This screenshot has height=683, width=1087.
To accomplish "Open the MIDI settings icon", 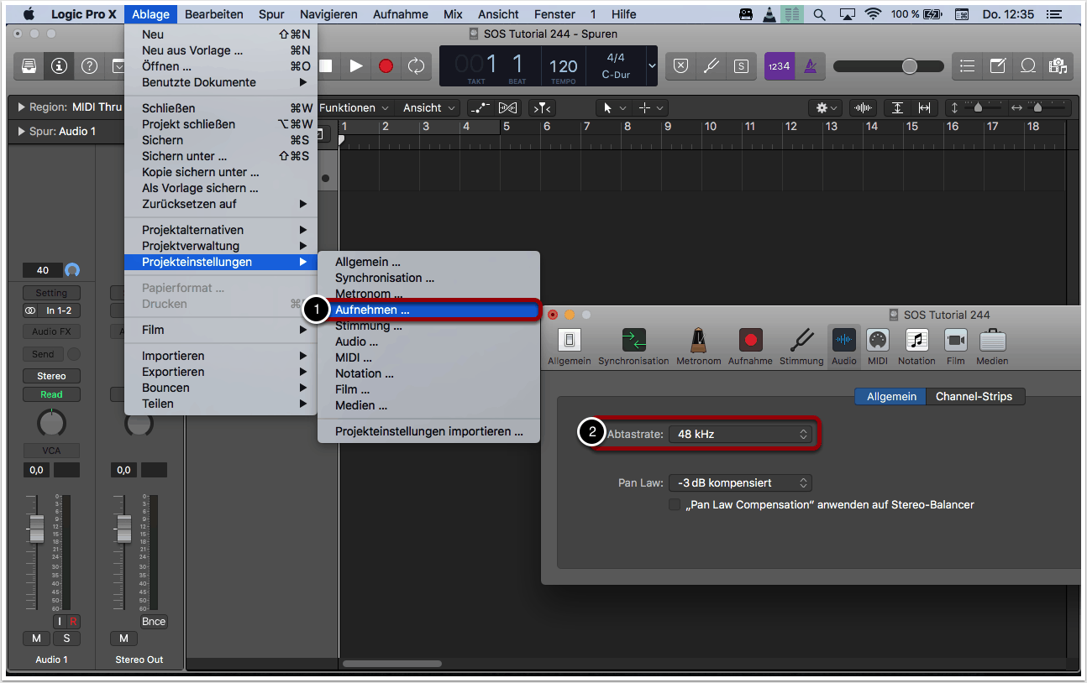I will (877, 341).
